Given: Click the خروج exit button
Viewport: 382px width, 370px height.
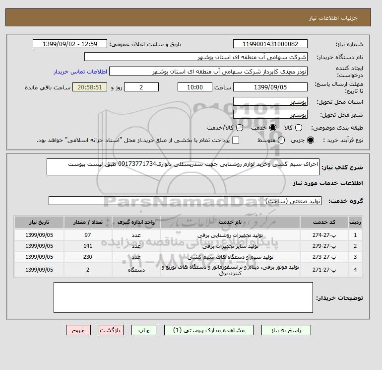Looking at the screenshot, I should [x=78, y=330].
